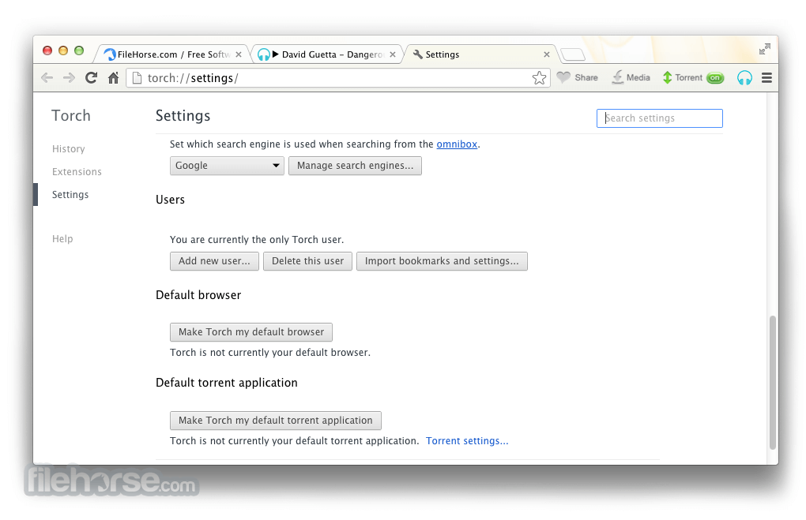
Task: Click the vertical page scrollbar thumb
Action: click(772, 383)
